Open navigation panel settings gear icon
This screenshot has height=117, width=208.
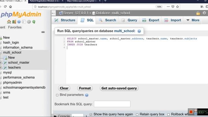29,22
